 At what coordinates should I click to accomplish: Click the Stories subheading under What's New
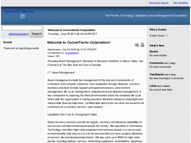point(154,51)
